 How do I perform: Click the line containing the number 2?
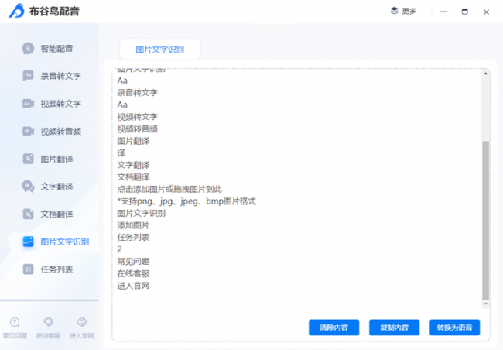[x=120, y=249]
